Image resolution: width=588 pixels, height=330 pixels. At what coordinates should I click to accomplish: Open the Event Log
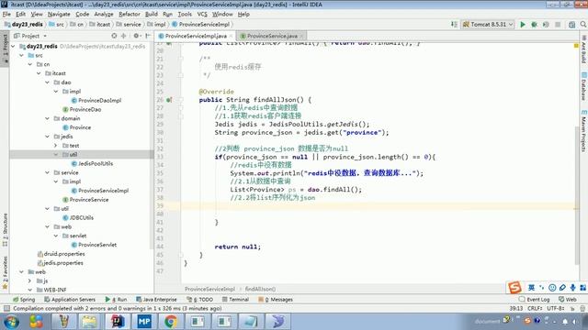[x=535, y=300]
